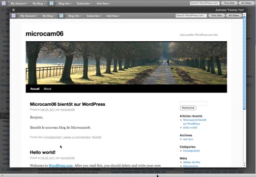This screenshot has height=177, width=256.
Task: Click This Site button in the preview bar
Action: tap(216, 16)
